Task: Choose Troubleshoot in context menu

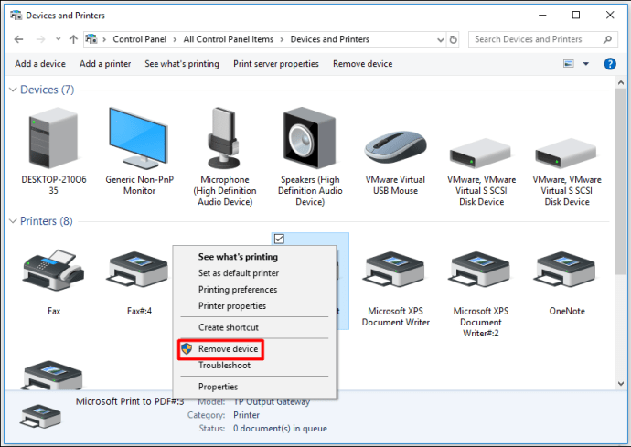Action: point(224,366)
